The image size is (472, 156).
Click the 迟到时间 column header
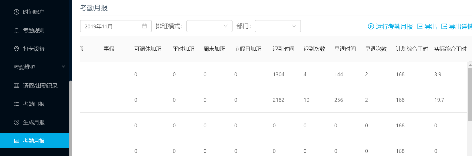(284, 49)
